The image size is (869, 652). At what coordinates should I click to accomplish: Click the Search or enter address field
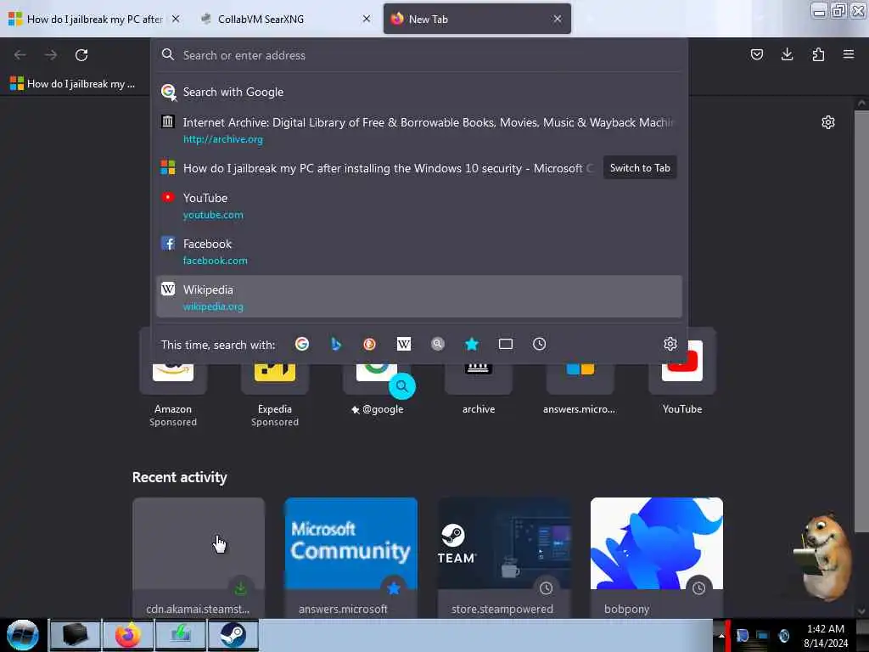[x=419, y=55]
